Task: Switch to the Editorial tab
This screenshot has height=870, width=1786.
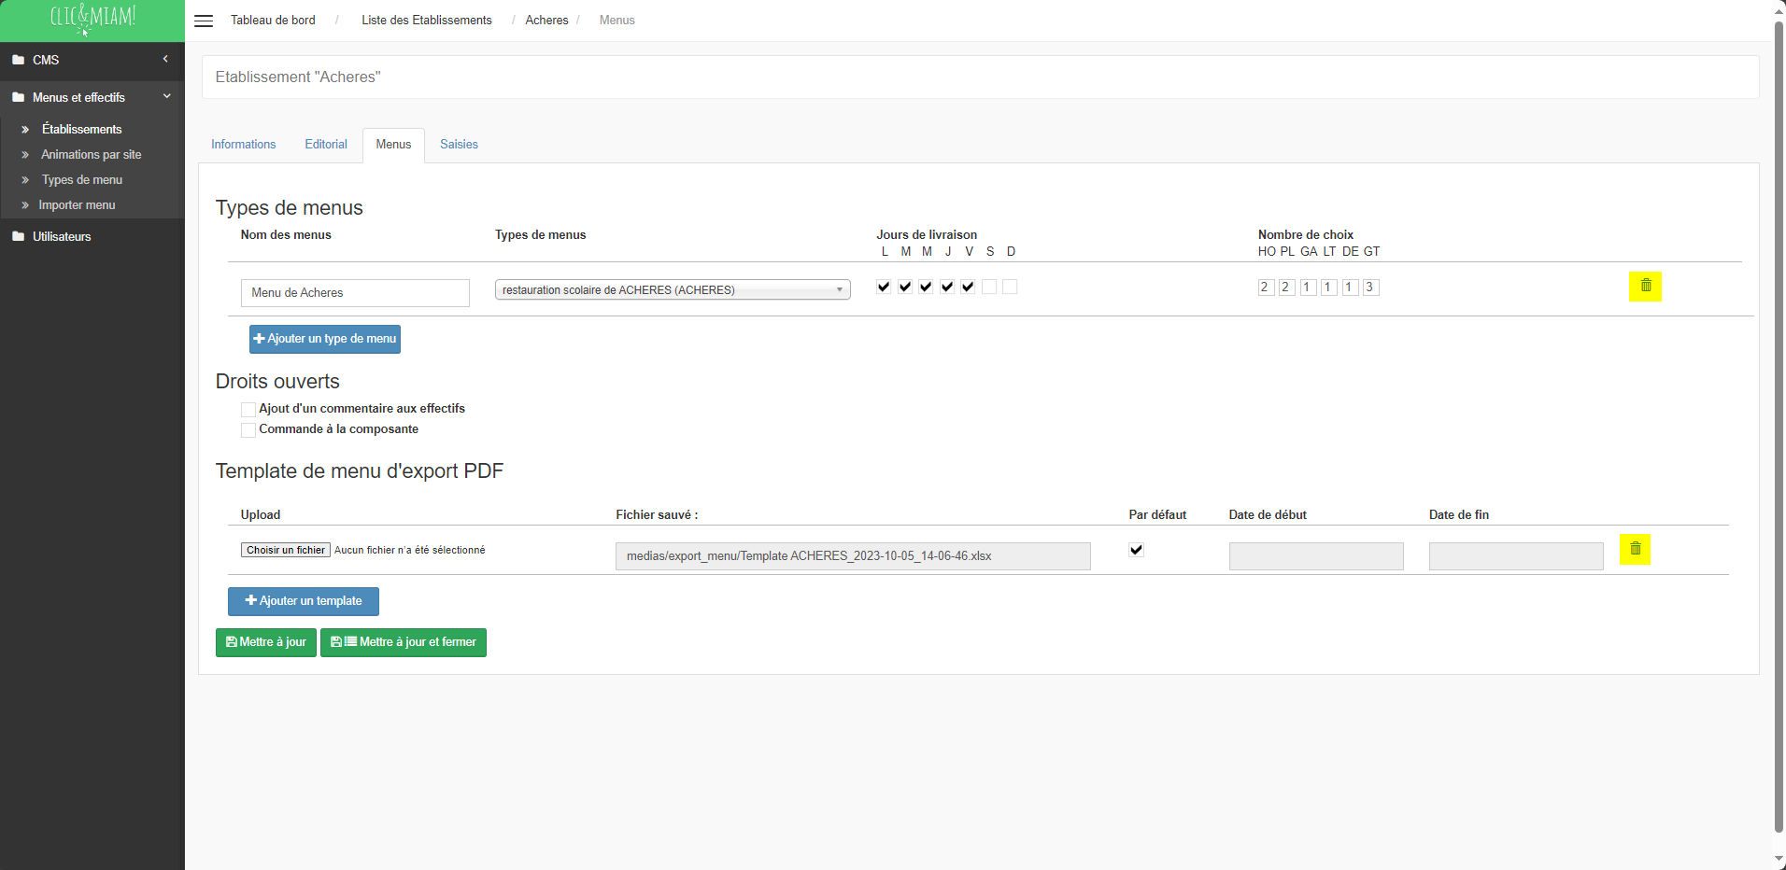Action: coord(326,145)
